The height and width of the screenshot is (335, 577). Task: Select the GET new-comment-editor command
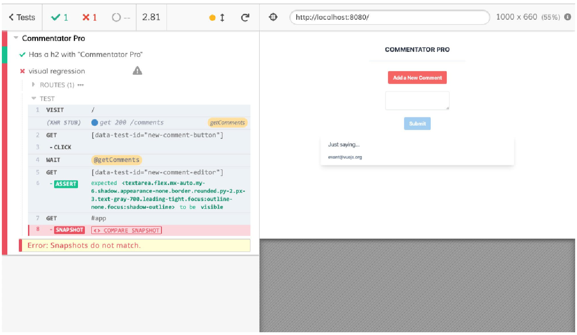click(x=139, y=172)
